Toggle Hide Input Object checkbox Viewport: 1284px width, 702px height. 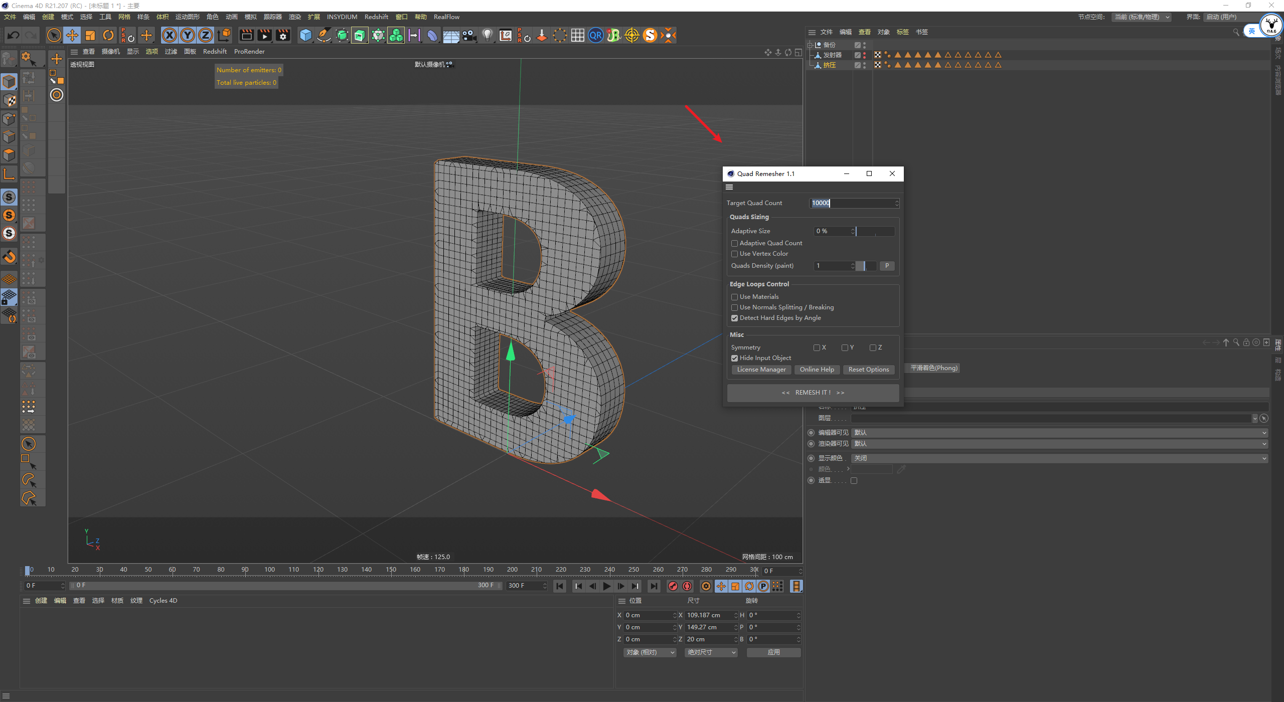734,358
